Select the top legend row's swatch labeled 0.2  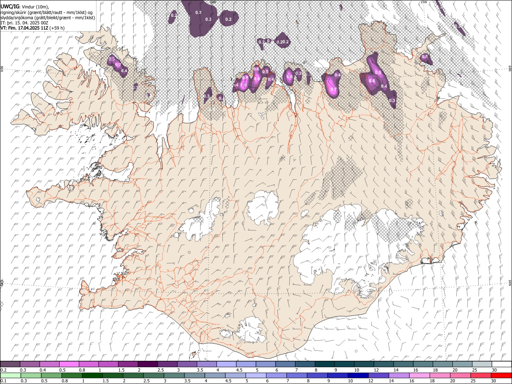(10, 364)
